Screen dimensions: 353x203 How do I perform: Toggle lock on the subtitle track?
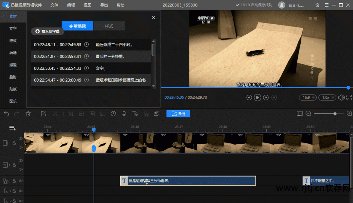tap(14, 181)
